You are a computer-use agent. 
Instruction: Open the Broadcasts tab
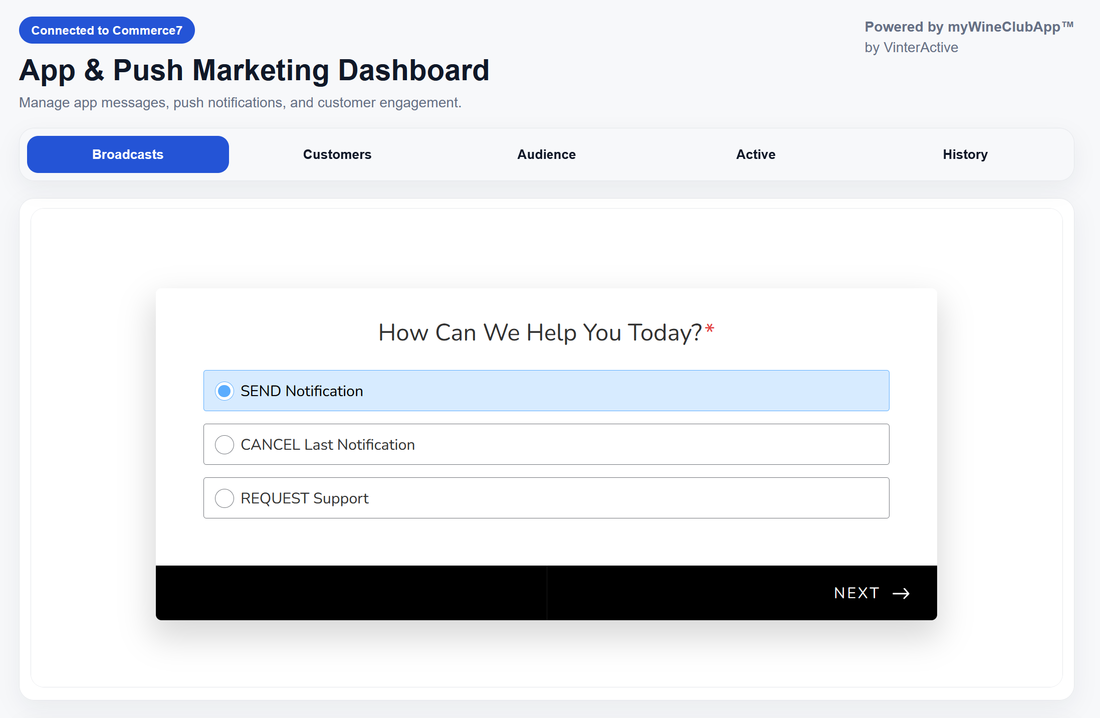(128, 154)
